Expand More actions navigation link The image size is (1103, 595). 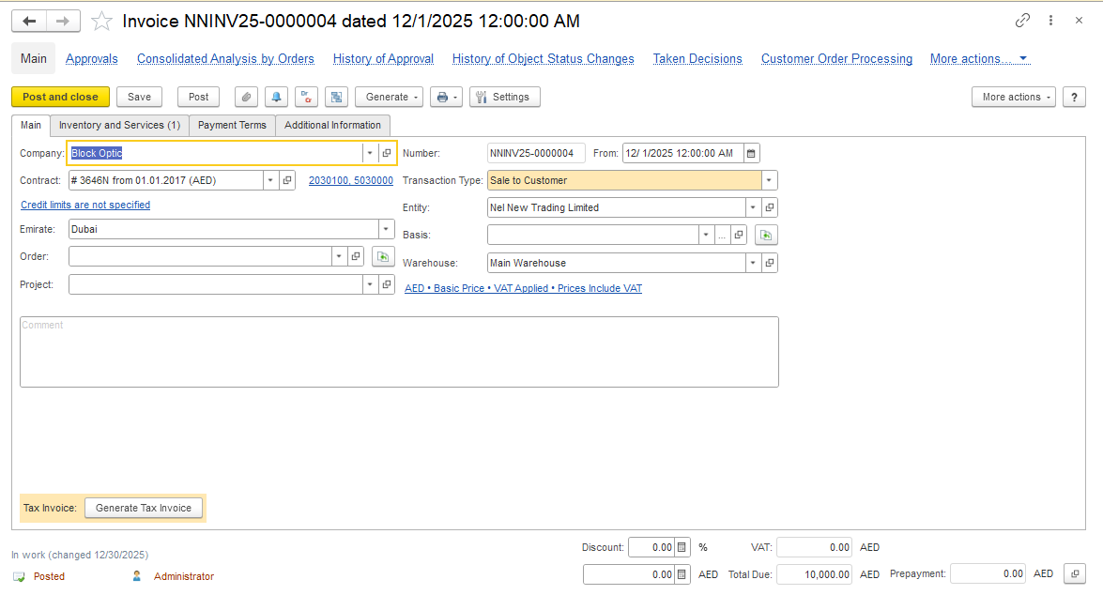[979, 59]
